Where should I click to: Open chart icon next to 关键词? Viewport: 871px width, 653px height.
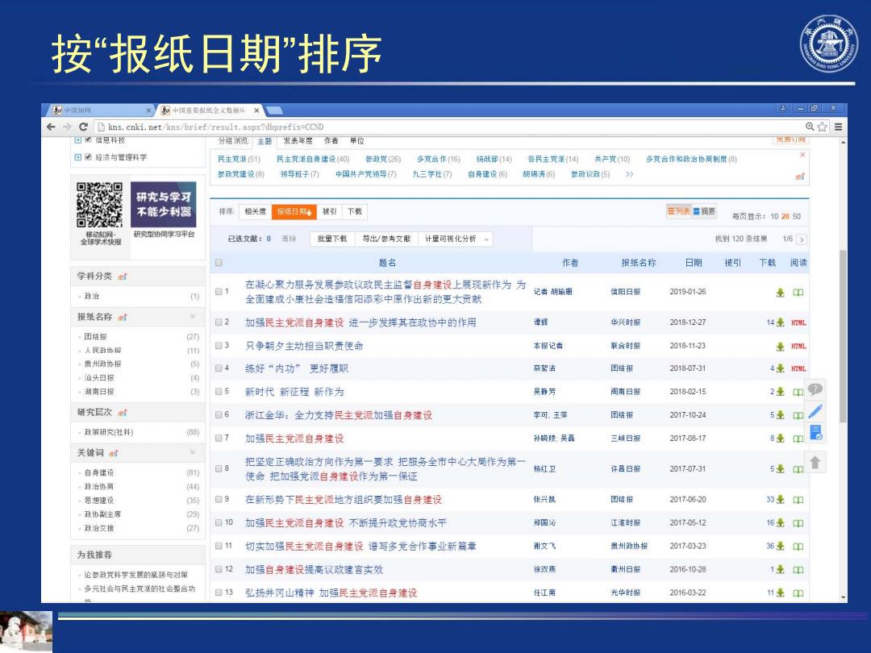point(114,453)
